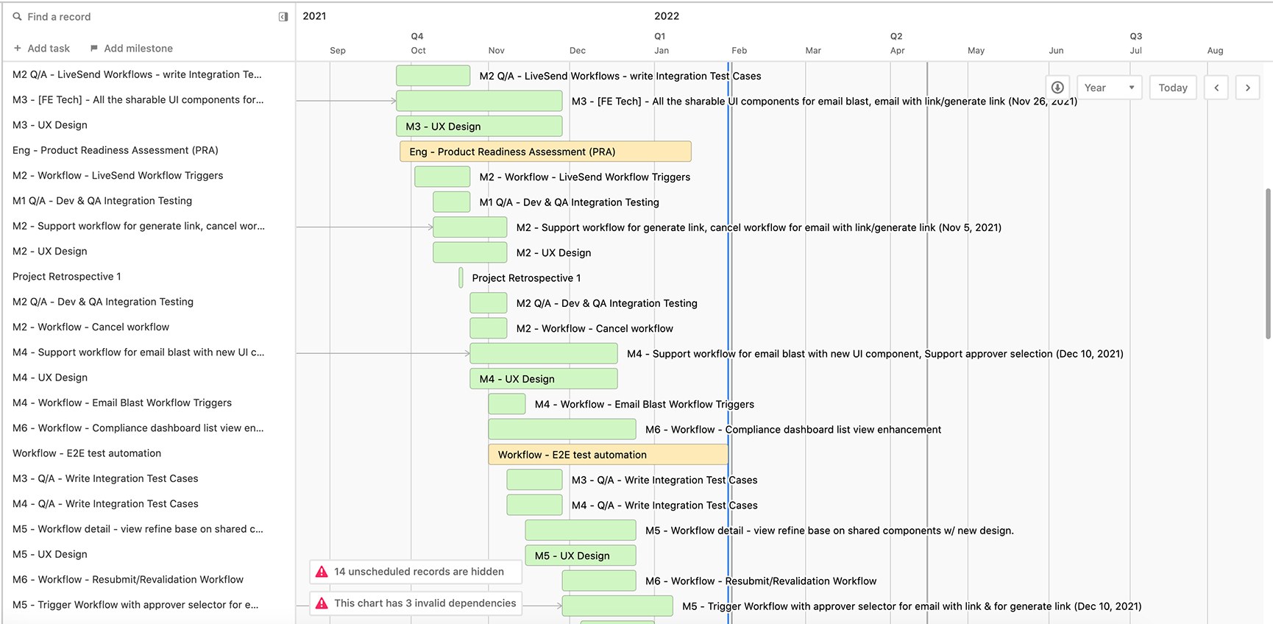The width and height of the screenshot is (1273, 624).
Task: Open 'M4 - Q/A - Write Integration Test Cases' list row
Action: point(148,503)
